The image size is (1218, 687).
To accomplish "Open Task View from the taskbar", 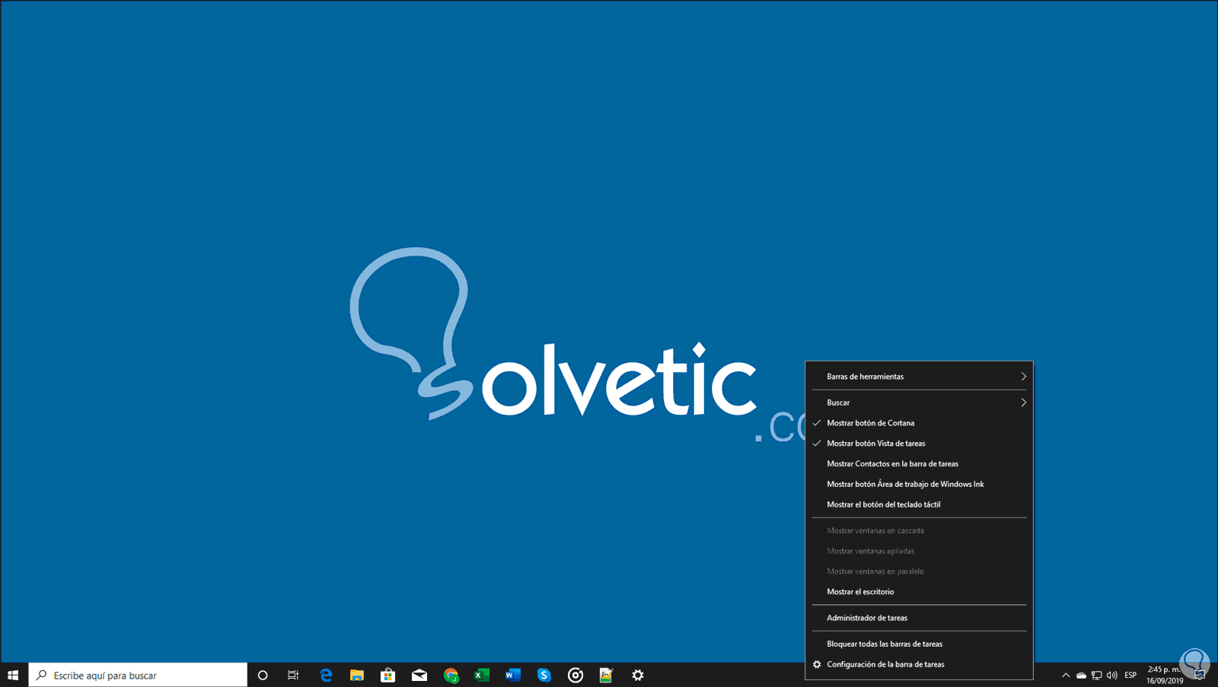I will pos(293,675).
